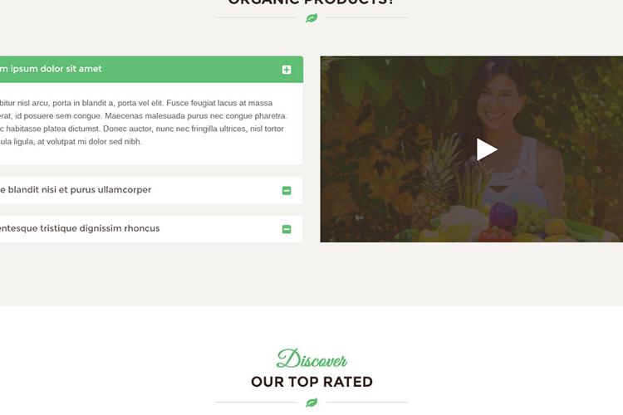This screenshot has width=623, height=415.
Task: Click the purple cabbage in the video thumbnail
Action: 503,217
